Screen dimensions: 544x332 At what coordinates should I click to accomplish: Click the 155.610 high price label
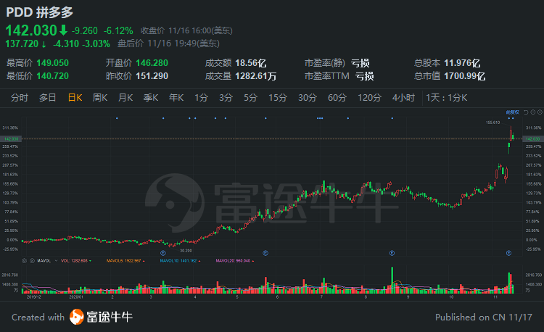click(x=493, y=123)
